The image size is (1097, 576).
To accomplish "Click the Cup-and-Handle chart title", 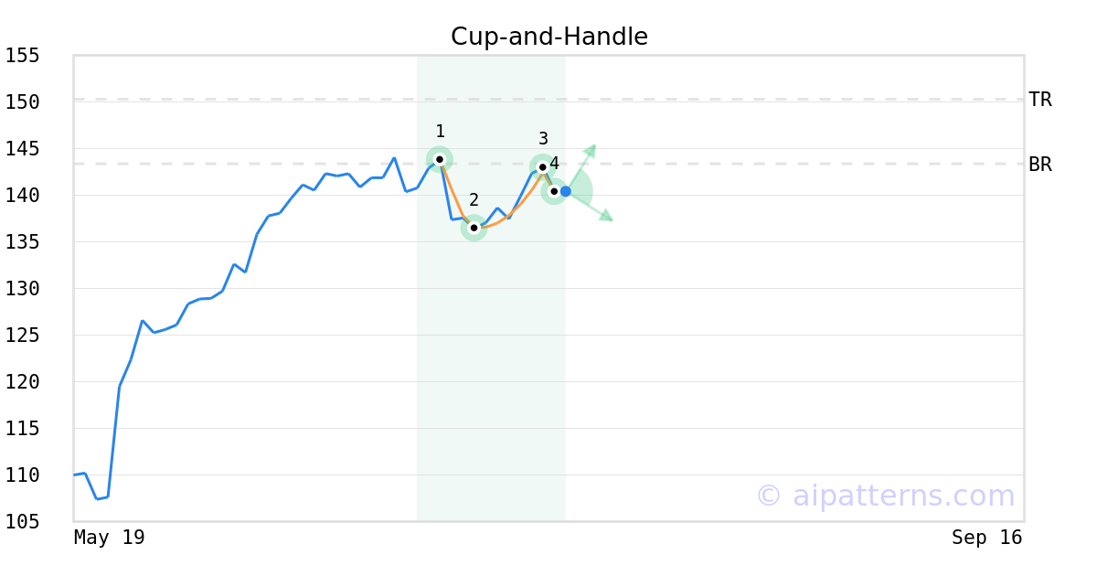I will pos(549,37).
